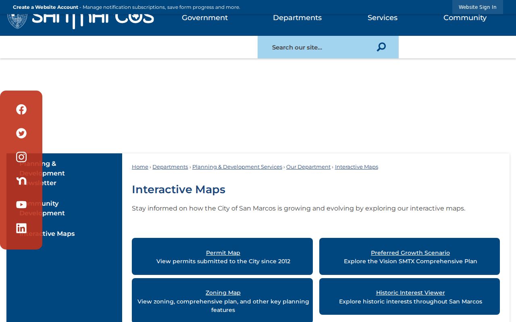Open the Government menu
This screenshot has width=516, height=322.
pos(205,18)
